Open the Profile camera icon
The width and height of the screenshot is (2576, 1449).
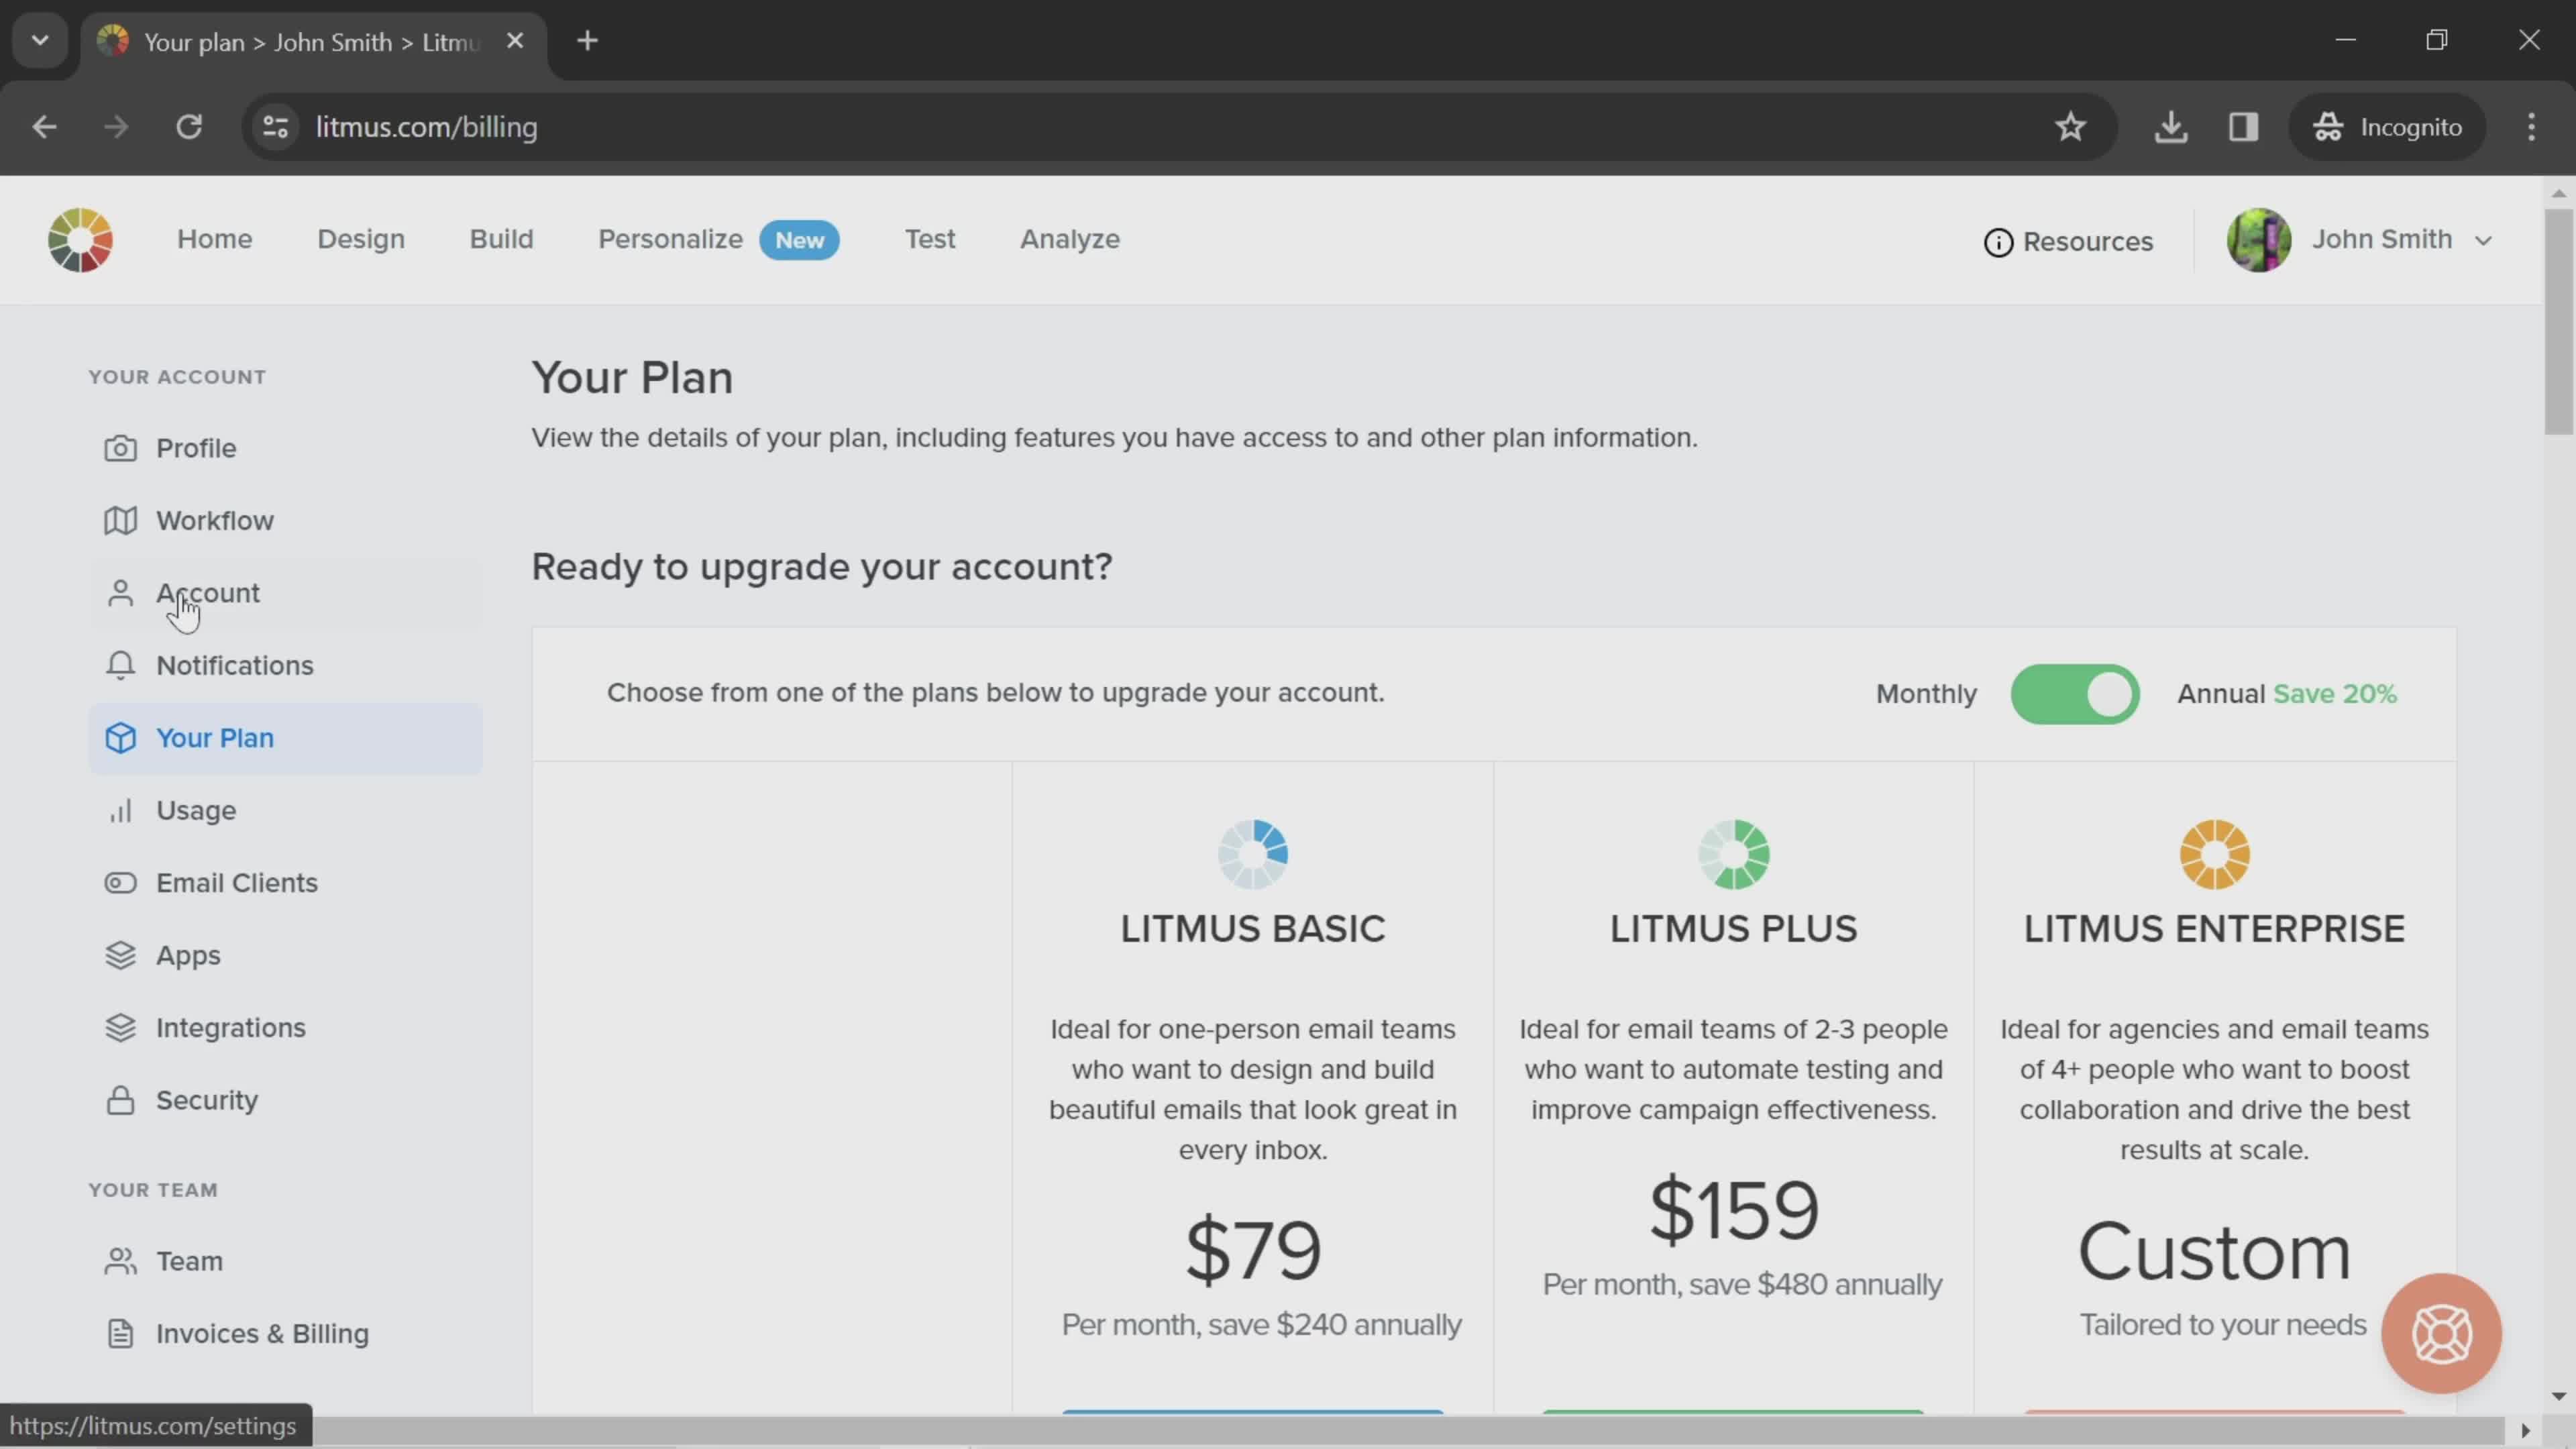(120, 448)
